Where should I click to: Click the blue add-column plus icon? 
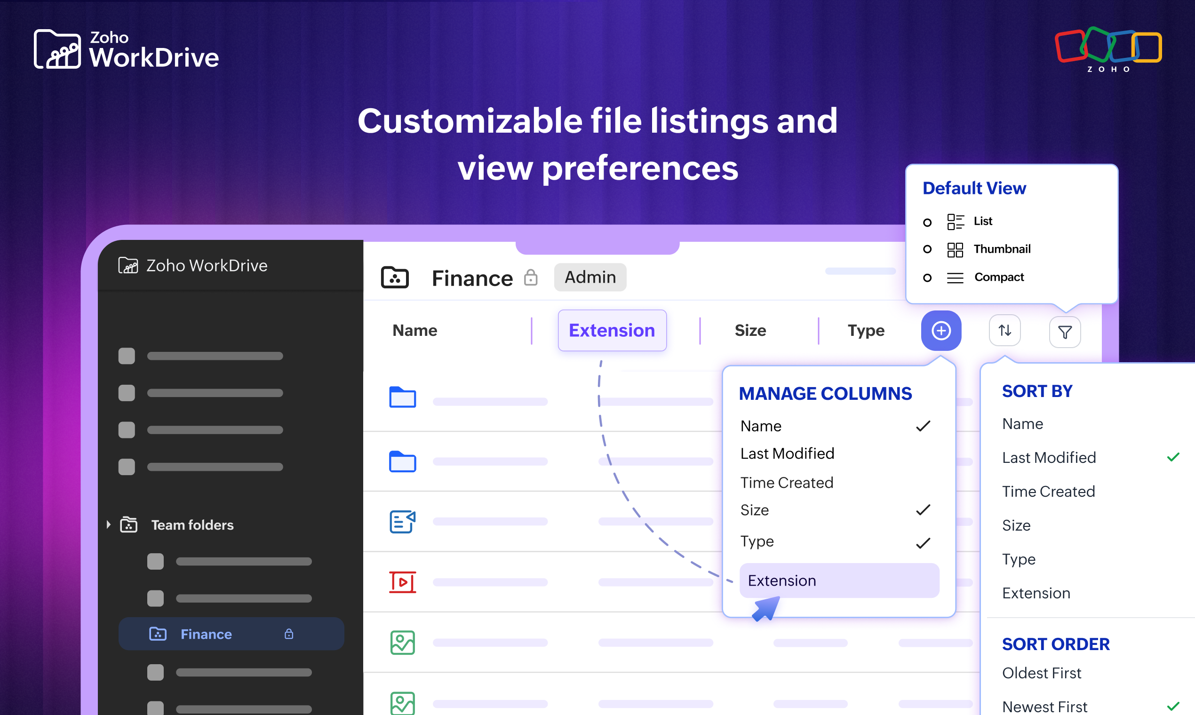tap(940, 331)
